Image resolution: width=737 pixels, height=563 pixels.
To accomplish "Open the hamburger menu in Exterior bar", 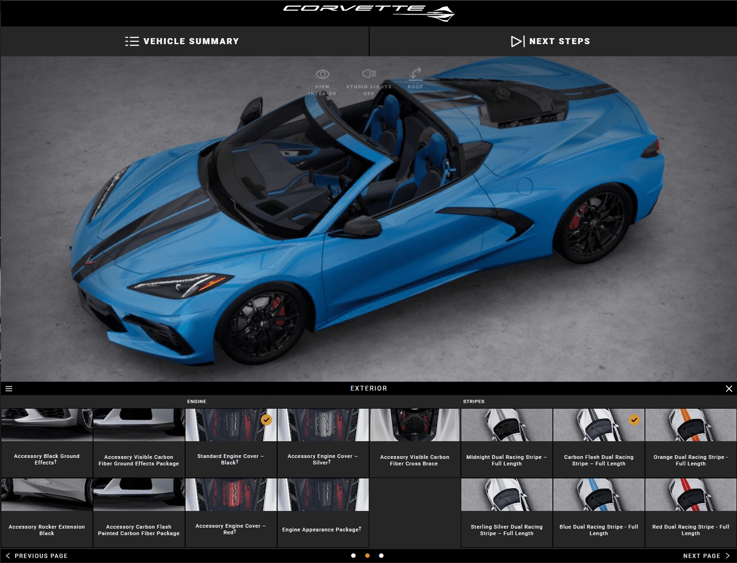I will pyautogui.click(x=9, y=389).
